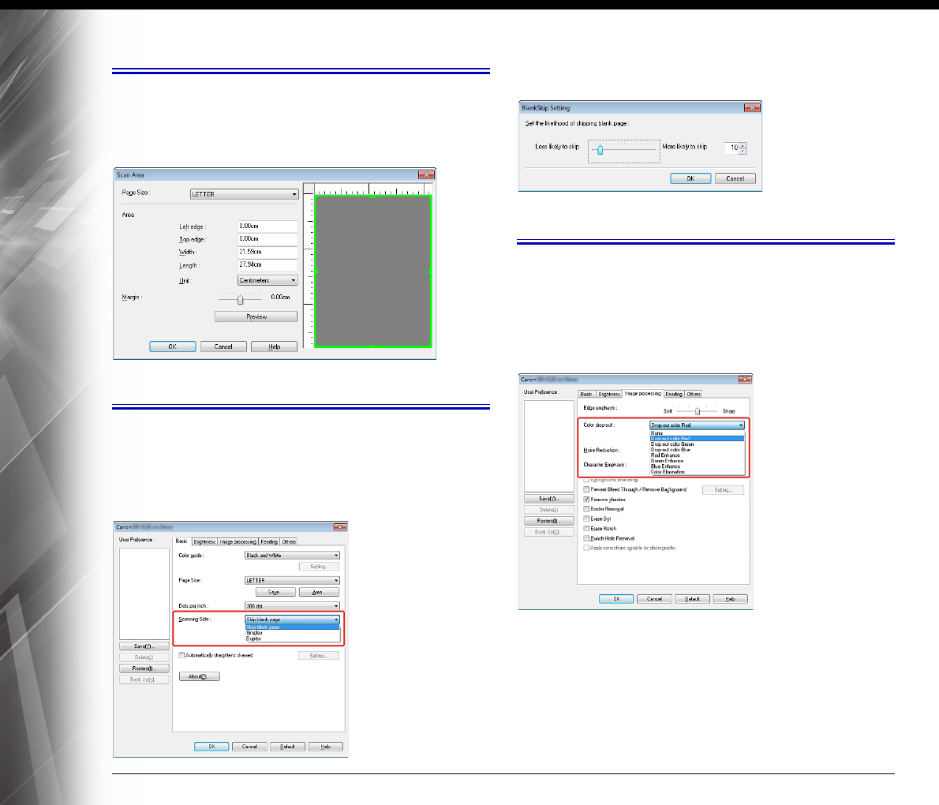The width and height of the screenshot is (939, 805).
Task: Adjust the blank page skip likelihood slider
Action: click(600, 148)
